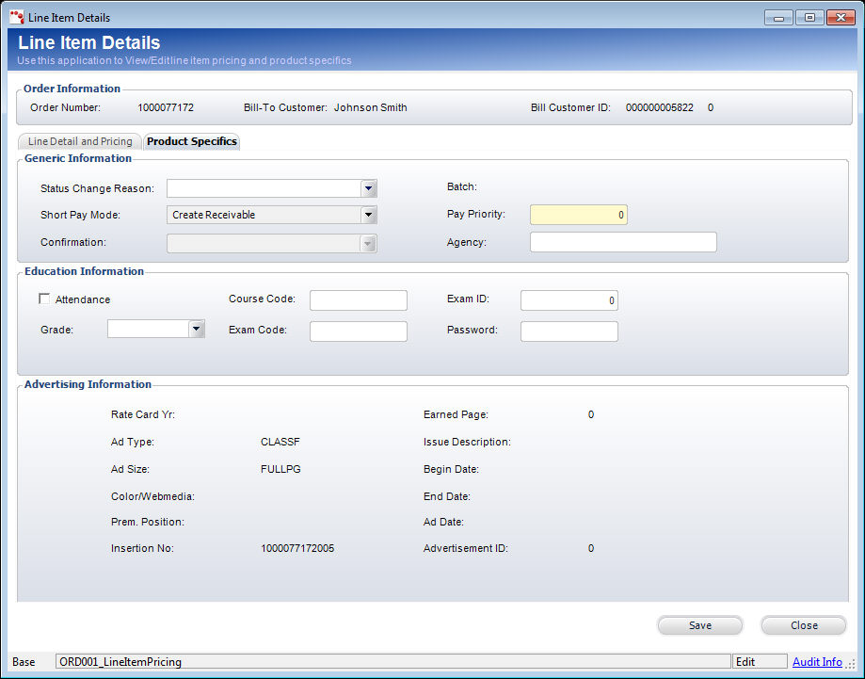Select the Exam Code input box
Viewport: 865px width, 679px height.
pyautogui.click(x=358, y=331)
